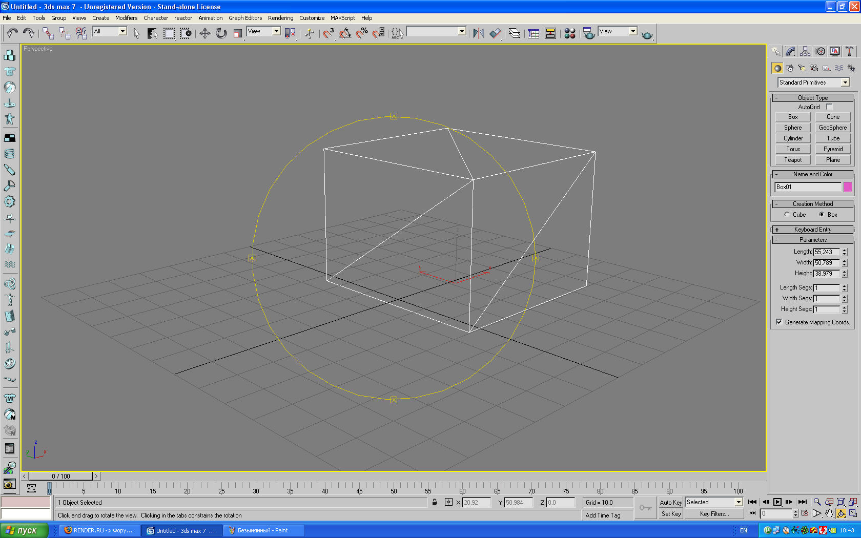This screenshot has height=538, width=861.
Task: Enable the AutoGrid checkbox
Action: [x=829, y=107]
